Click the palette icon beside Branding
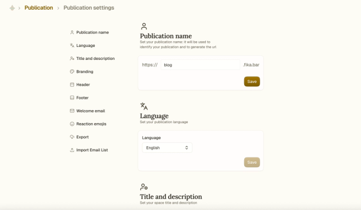This screenshot has width=361, height=210. [72, 72]
